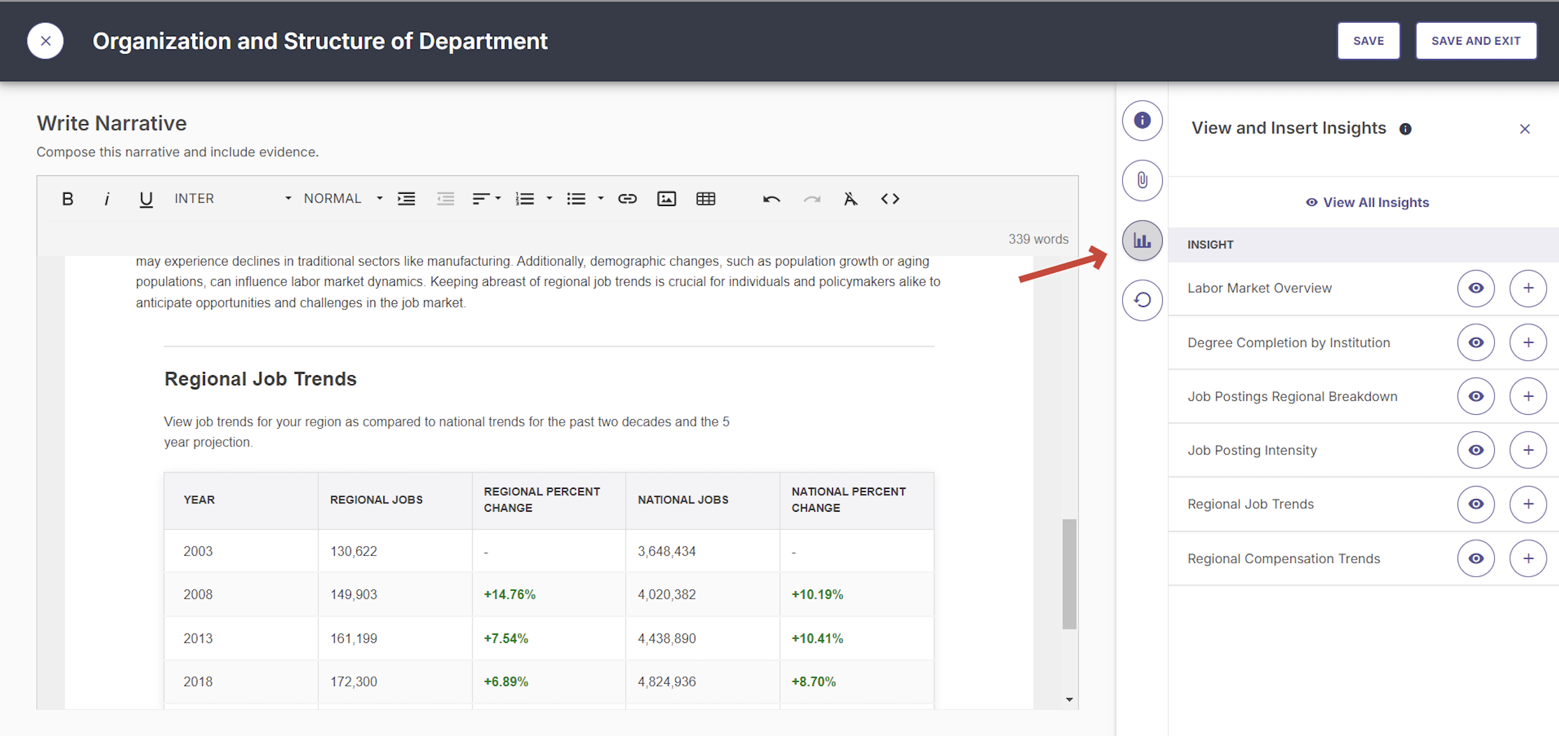Click the 2008 year cell

(241, 595)
